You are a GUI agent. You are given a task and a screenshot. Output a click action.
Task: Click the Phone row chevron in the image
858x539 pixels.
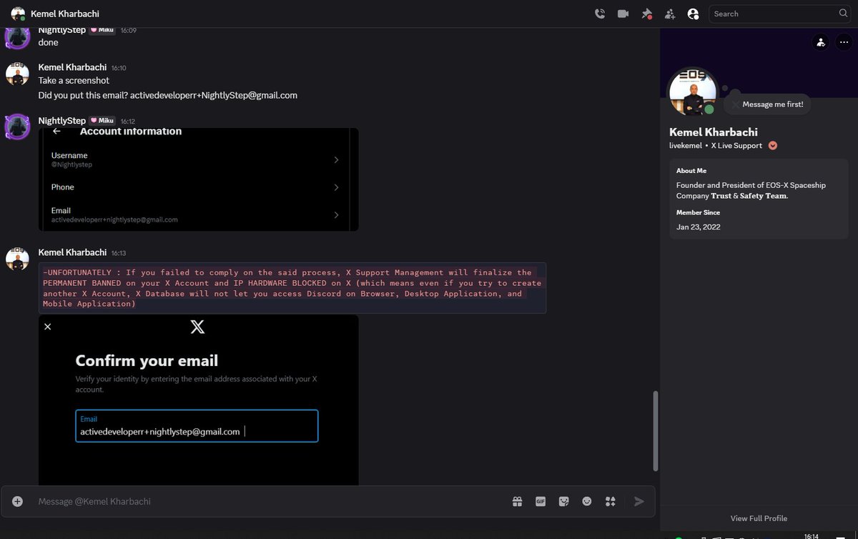pos(336,187)
